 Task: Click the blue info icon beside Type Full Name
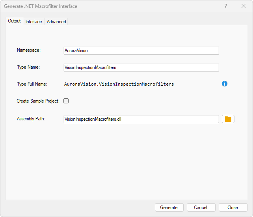pos(225,84)
